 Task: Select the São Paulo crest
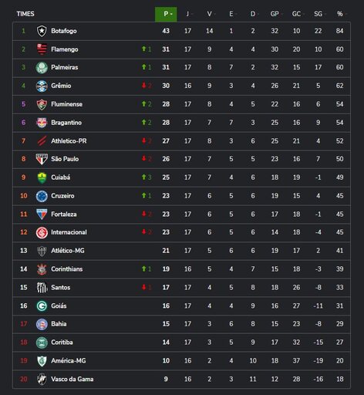pyautogui.click(x=42, y=159)
